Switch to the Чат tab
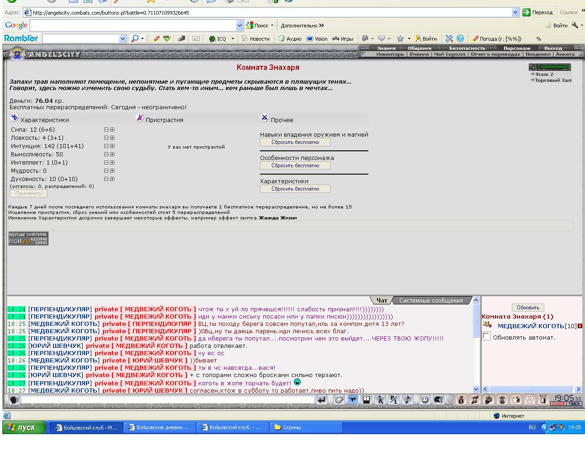The image size is (585, 468). pos(382,300)
